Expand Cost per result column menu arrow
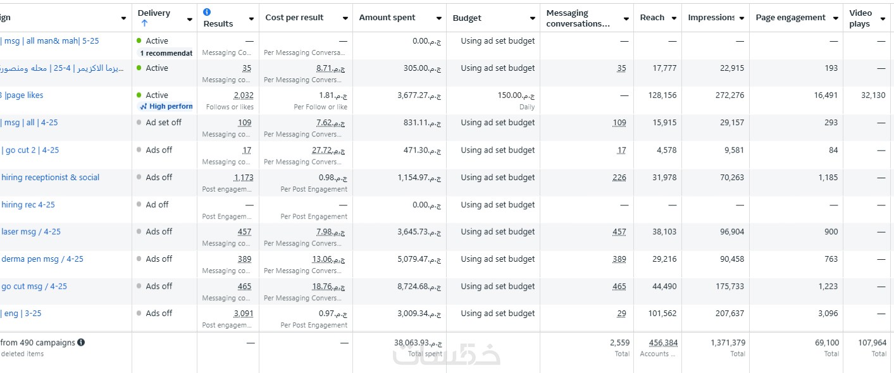 click(x=345, y=18)
